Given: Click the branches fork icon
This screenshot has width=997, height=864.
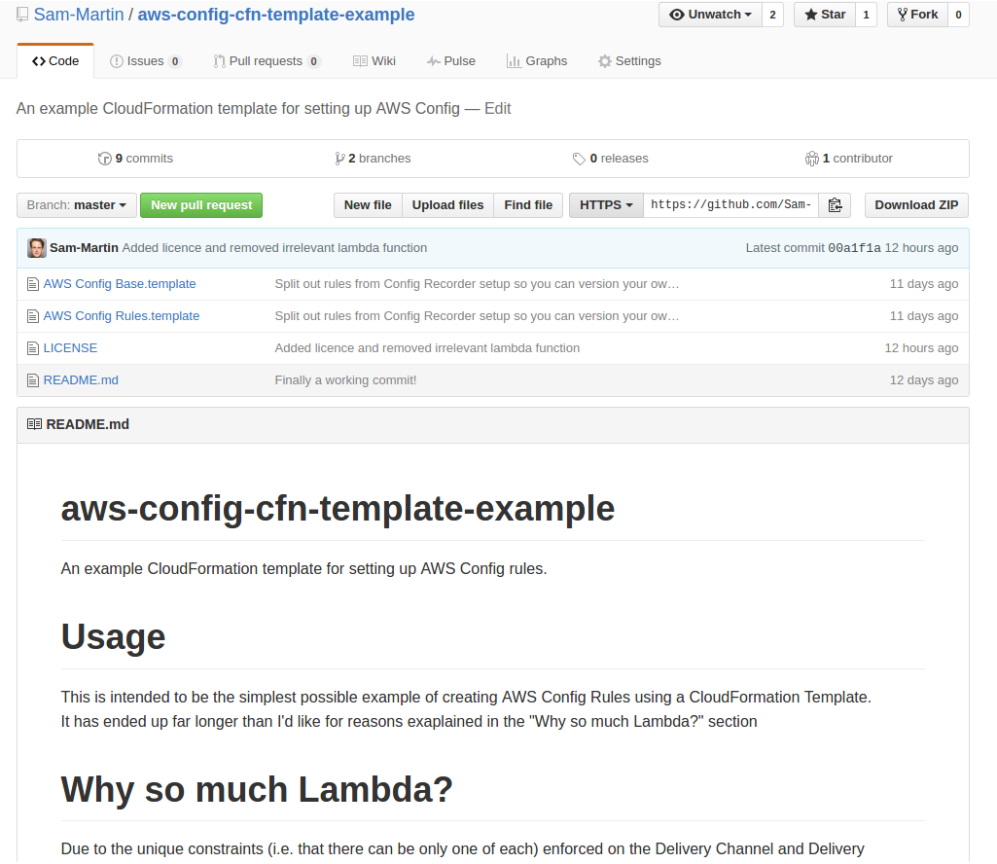Looking at the screenshot, I should [340, 159].
